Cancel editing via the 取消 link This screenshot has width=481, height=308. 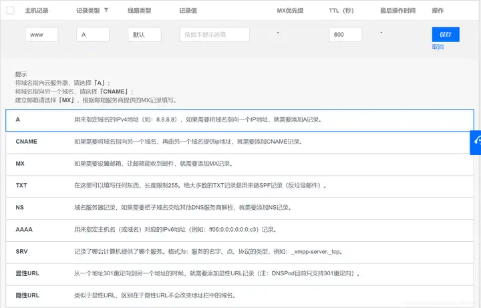(x=438, y=47)
